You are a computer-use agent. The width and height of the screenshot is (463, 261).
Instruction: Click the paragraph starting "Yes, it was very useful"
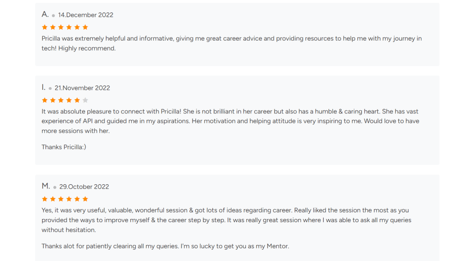click(226, 220)
